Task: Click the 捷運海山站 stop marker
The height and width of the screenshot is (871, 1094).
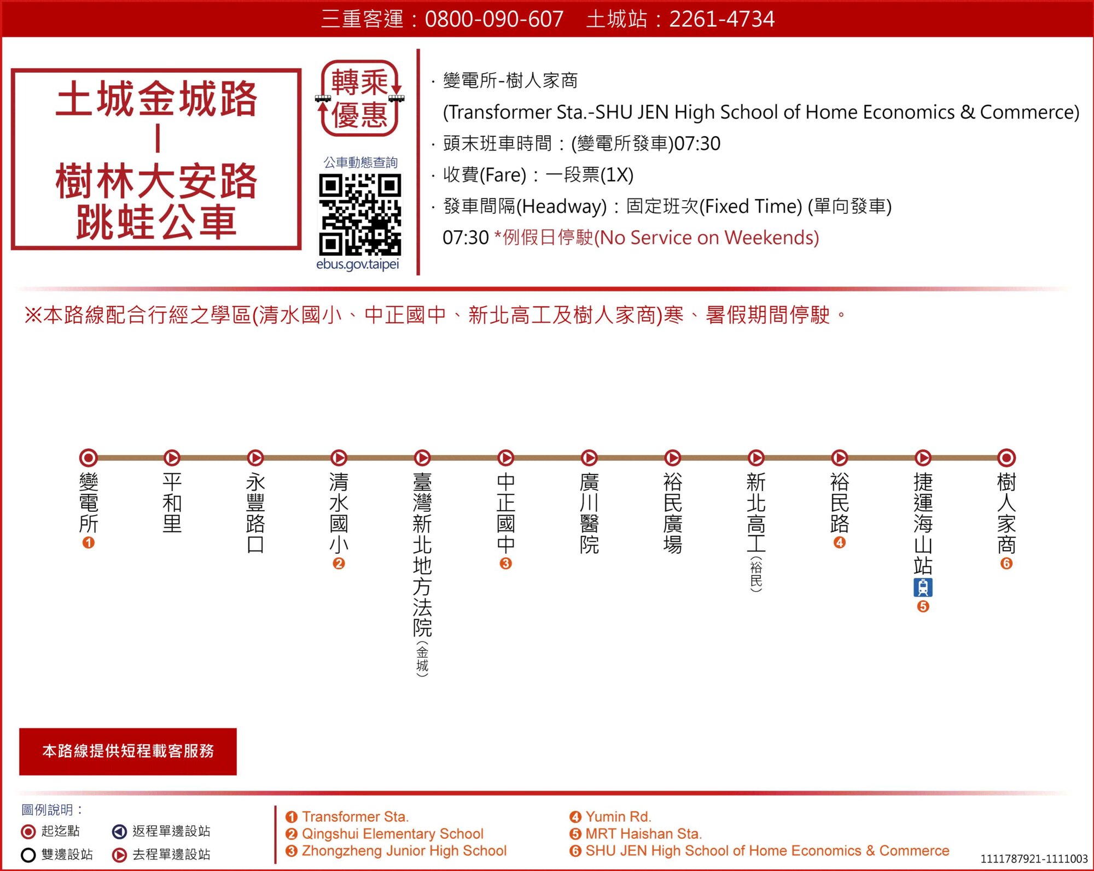Action: point(923,457)
